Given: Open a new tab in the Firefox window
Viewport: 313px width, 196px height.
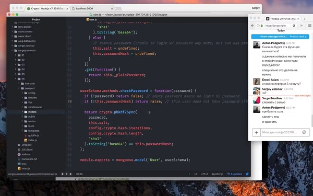Looking at the screenshot, I should pyautogui.click(x=305, y=19).
